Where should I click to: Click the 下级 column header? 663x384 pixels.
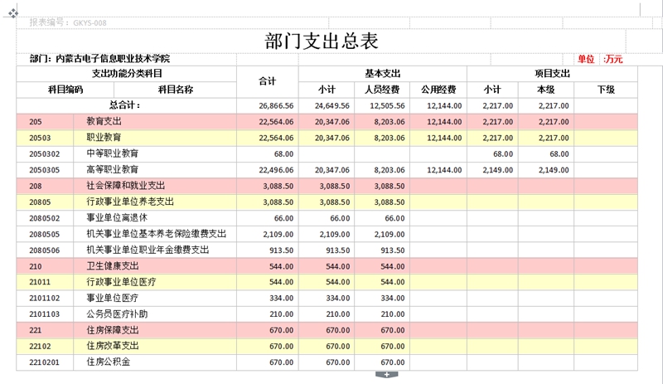click(x=606, y=90)
